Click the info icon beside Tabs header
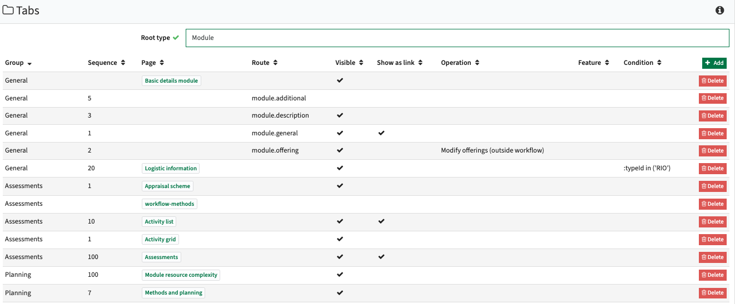Screen dimensions: 735x304 pyautogui.click(x=719, y=11)
